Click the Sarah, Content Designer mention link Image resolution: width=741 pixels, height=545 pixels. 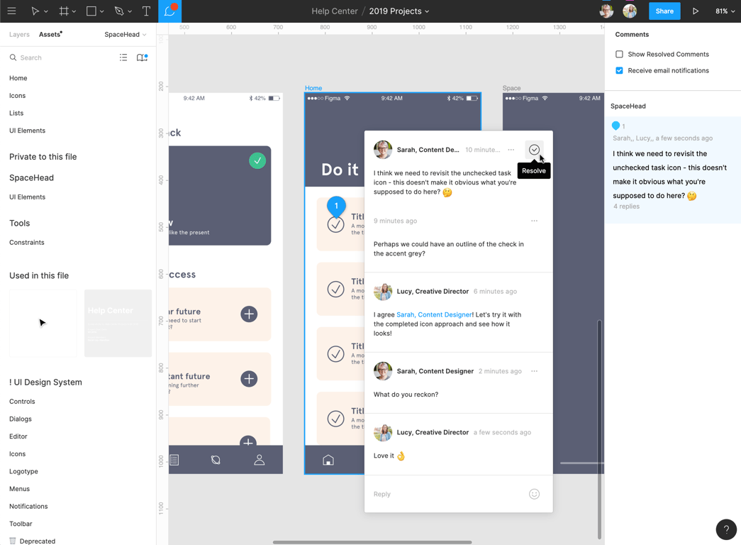coord(434,314)
